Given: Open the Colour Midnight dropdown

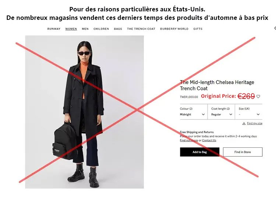Looking at the screenshot, I should click(193, 112).
